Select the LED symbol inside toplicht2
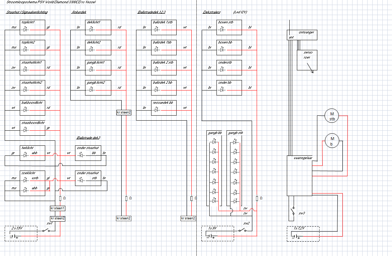Image resolution: width=392 pixels, height=256 pixels. pos(26,50)
